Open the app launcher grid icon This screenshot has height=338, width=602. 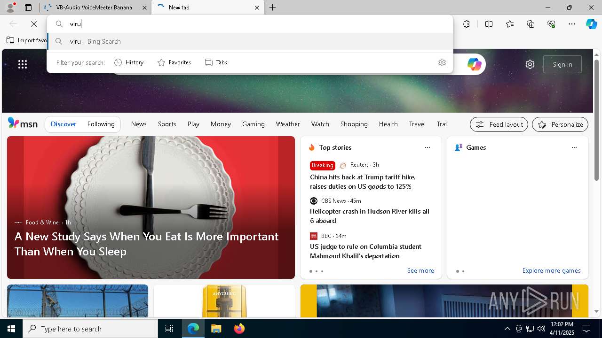[23, 64]
